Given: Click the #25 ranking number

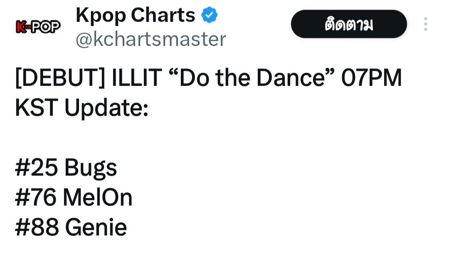Looking at the screenshot, I should (36, 167).
